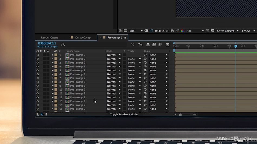Viewport: 257px width, 144px height.
Task: Toggle the lock box for layer 4
Action: tap(48, 67)
